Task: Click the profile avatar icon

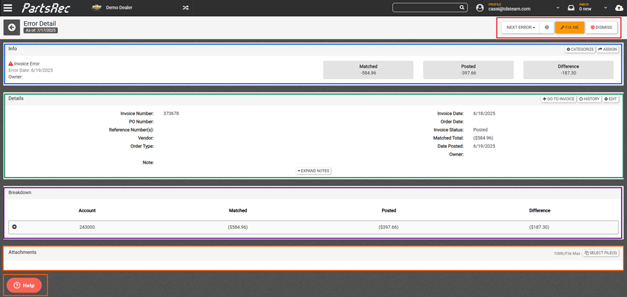Action: pyautogui.click(x=480, y=8)
